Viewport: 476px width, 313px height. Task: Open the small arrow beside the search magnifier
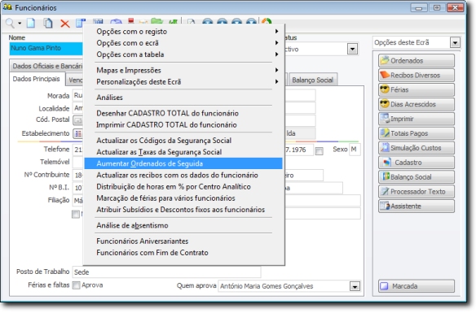coord(20,24)
